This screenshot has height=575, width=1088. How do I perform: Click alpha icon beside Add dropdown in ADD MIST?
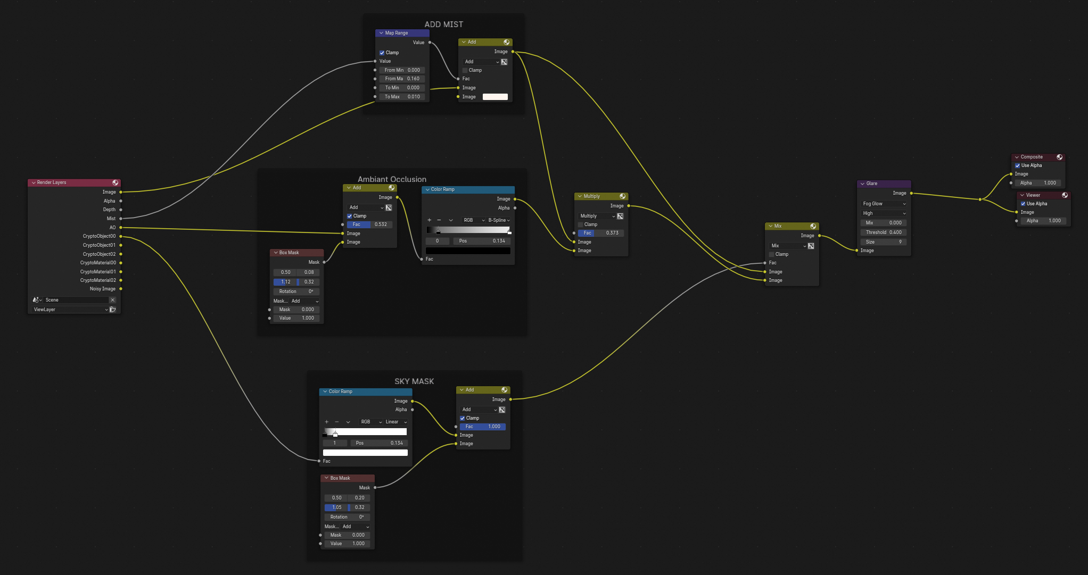[504, 62]
